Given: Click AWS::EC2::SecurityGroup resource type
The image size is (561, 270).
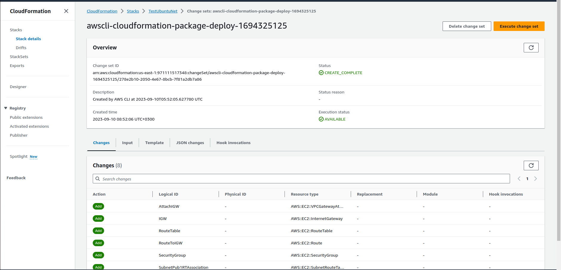Looking at the screenshot, I should click(314, 255).
